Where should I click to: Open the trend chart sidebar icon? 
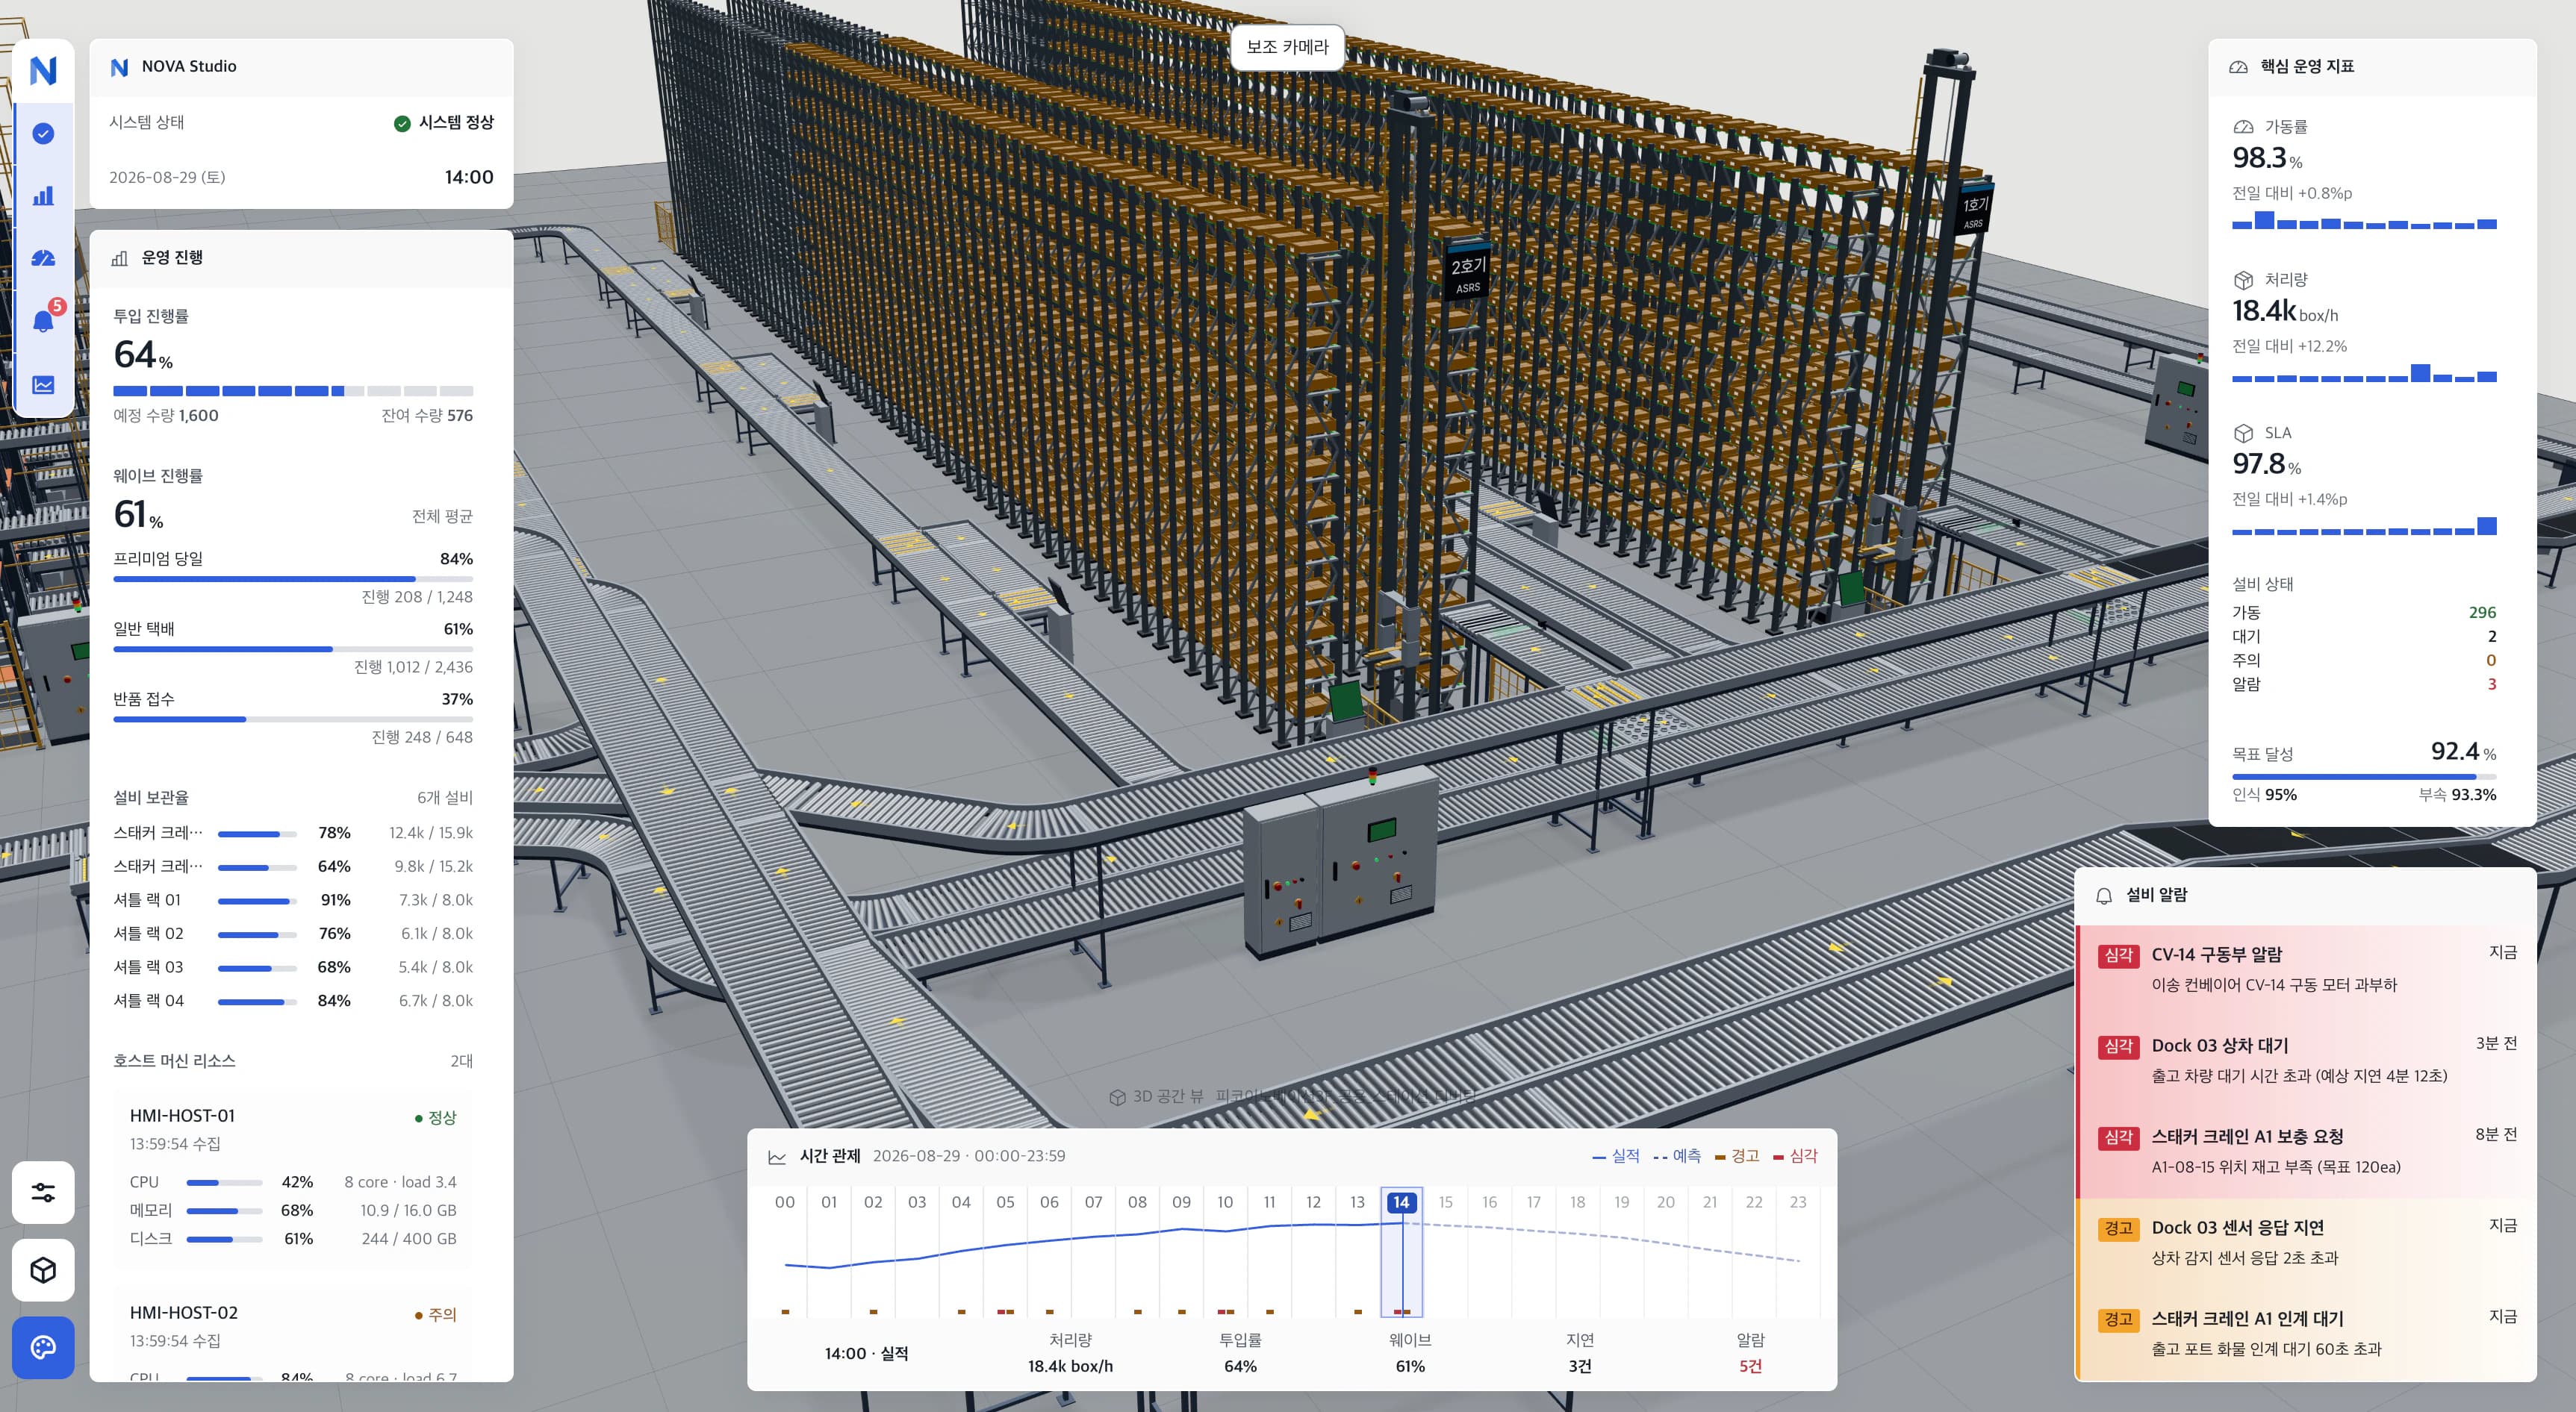tap(43, 385)
